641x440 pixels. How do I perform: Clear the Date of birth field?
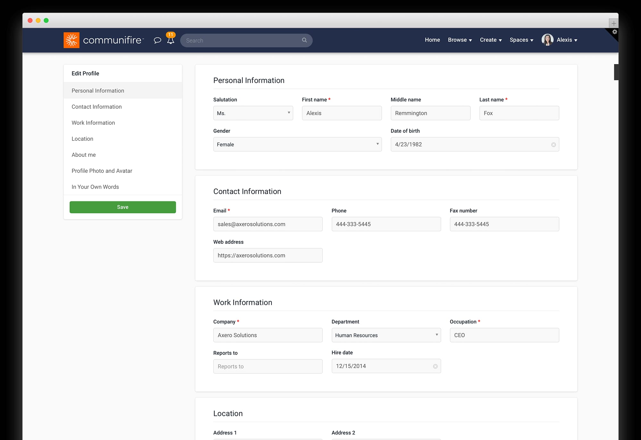point(554,145)
